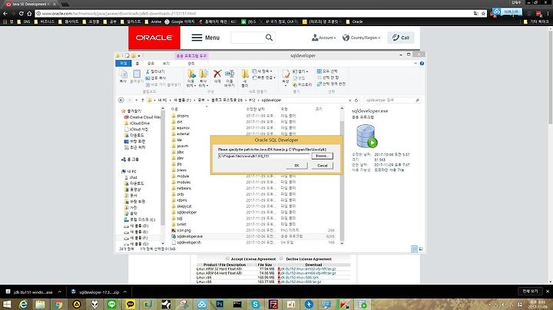Image resolution: width=553 pixels, height=310 pixels.
Task: Select the sleepycat folder
Action: [184, 206]
